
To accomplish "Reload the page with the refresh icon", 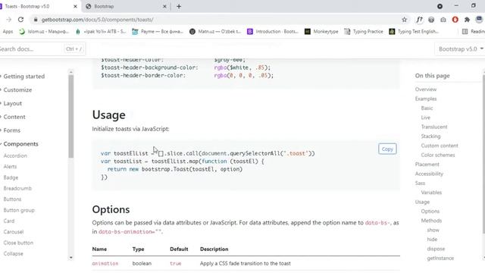I will click(x=20, y=20).
